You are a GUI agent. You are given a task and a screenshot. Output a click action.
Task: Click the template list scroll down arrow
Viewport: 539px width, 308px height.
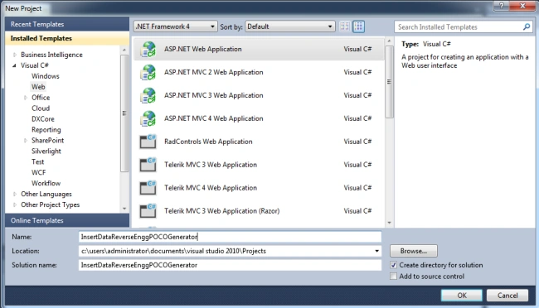(x=389, y=223)
